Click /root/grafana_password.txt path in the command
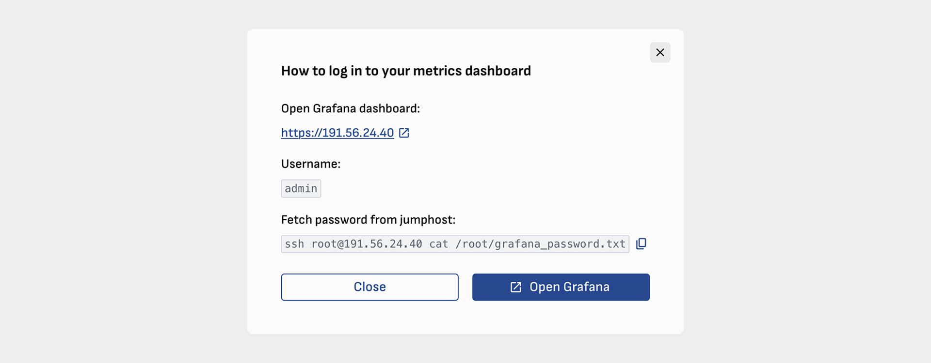931x363 pixels. pos(540,244)
